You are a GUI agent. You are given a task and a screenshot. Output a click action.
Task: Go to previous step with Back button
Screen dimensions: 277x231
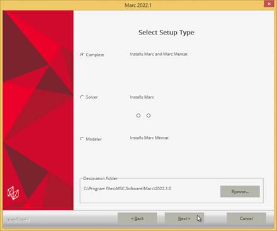click(x=137, y=218)
